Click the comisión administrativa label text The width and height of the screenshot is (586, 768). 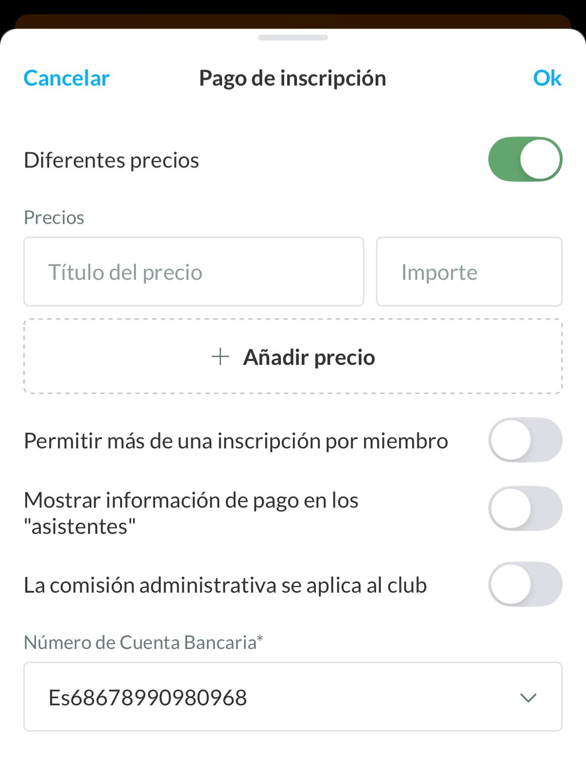click(x=225, y=585)
